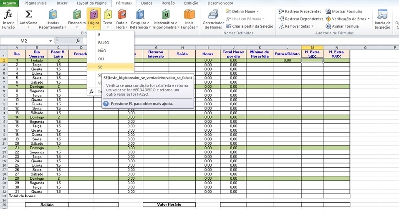This screenshot has height=209, width=399.
Task: Click the AutoSoma sigma icon
Action: tap(28, 15)
